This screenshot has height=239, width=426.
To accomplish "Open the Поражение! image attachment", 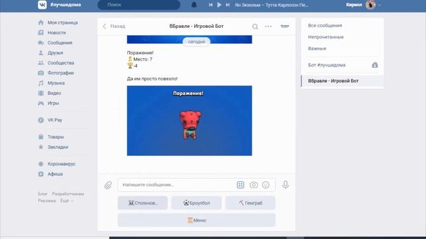I will pos(189,121).
